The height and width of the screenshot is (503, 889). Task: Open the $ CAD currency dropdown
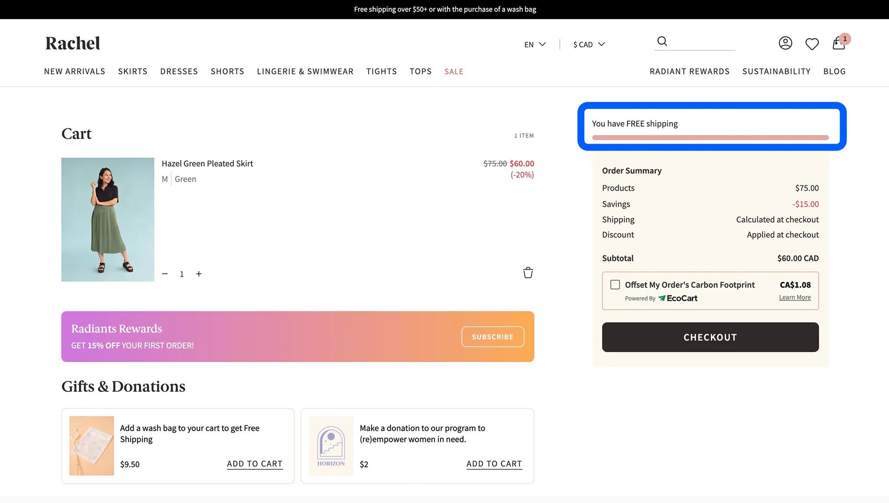(x=589, y=44)
